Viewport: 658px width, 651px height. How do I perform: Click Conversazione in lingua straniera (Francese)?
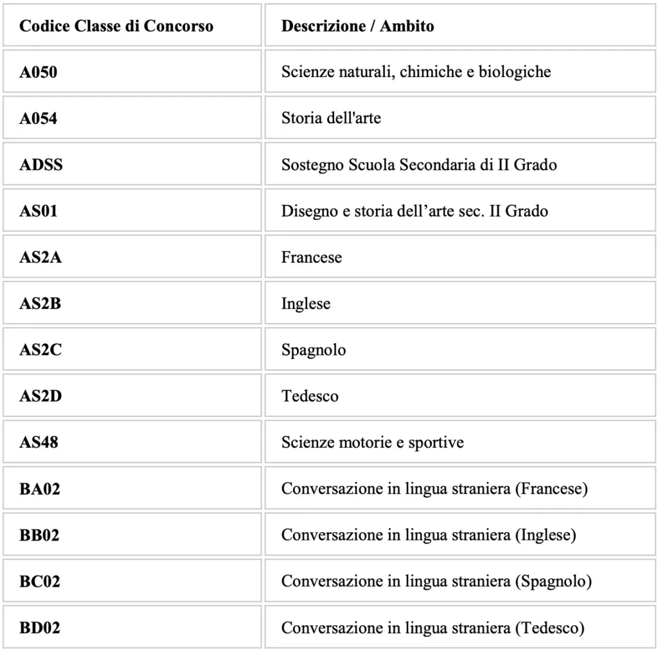tap(434, 488)
